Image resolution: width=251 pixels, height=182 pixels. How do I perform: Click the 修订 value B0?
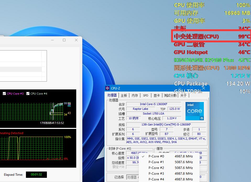tap(199, 134)
